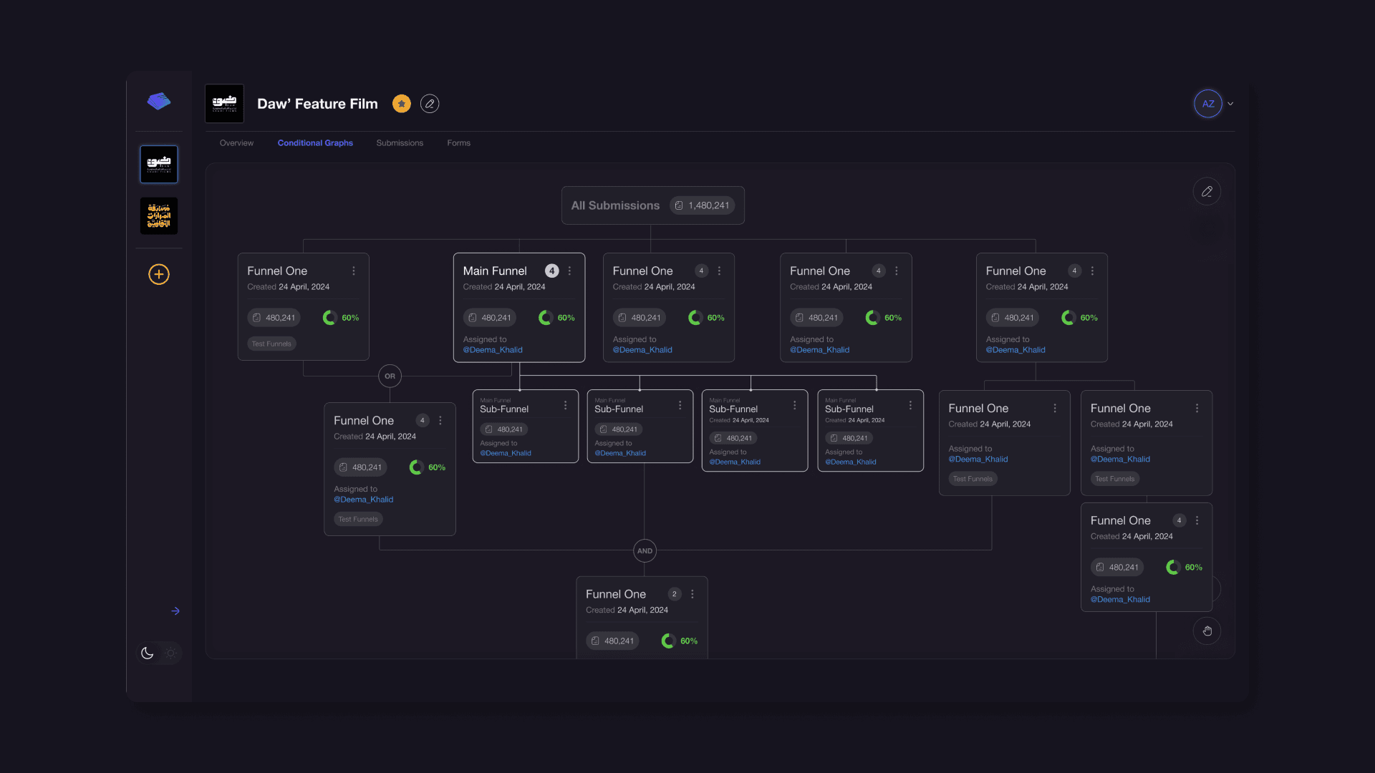The width and height of the screenshot is (1375, 773).
Task: Select the orange Arabic project thumbnail
Action: pos(159,216)
